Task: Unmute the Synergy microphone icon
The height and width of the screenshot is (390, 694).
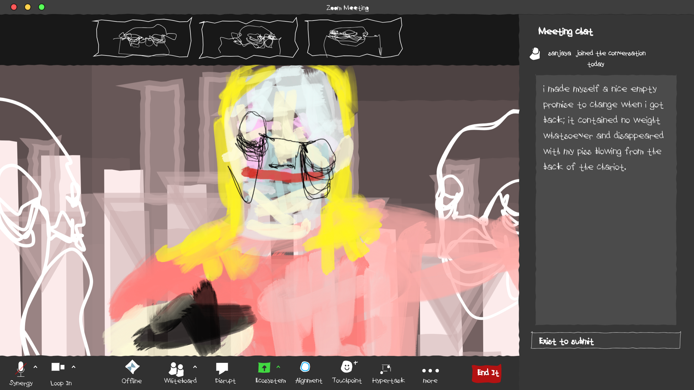Action: [x=21, y=369]
